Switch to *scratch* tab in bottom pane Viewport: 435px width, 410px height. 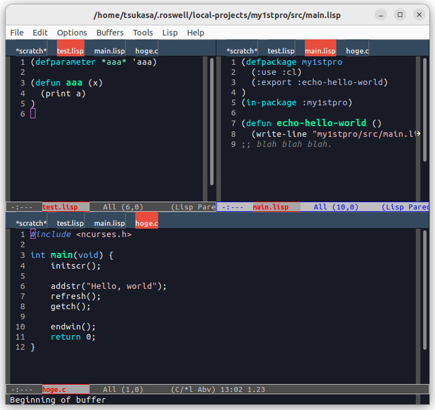pos(31,223)
